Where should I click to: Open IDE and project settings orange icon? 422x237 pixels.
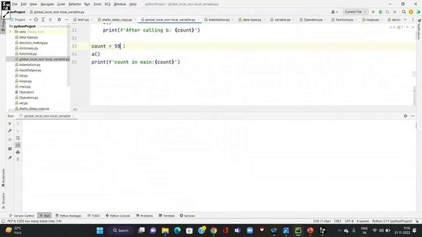pos(411,12)
